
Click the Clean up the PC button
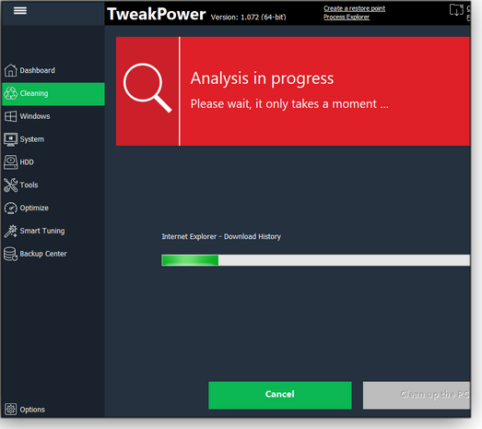click(417, 395)
